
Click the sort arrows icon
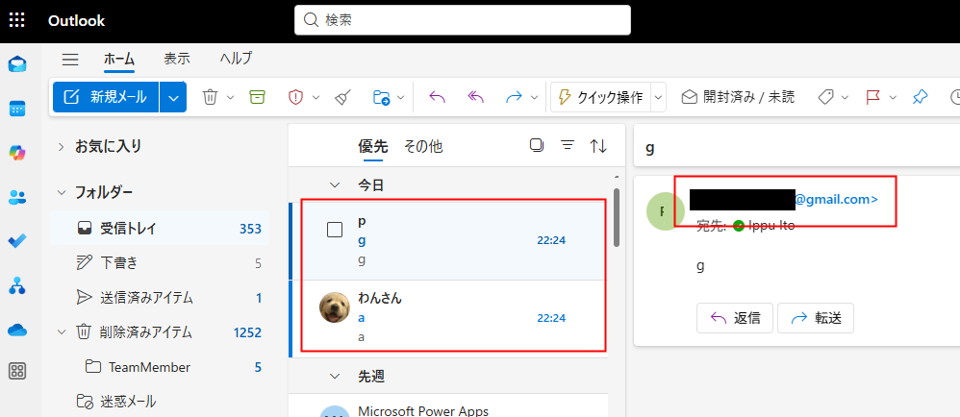(598, 145)
